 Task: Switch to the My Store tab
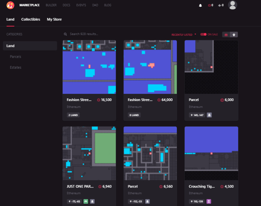54,19
